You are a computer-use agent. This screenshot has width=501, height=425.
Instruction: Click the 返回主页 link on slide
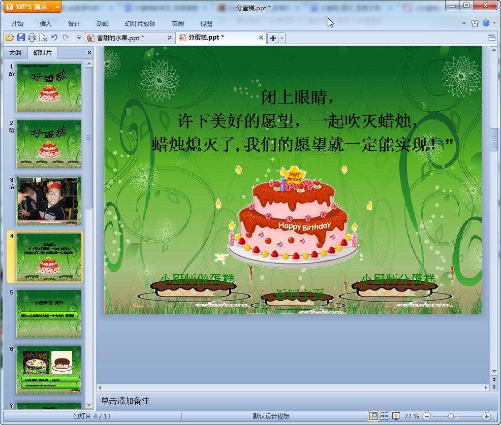pos(300,295)
